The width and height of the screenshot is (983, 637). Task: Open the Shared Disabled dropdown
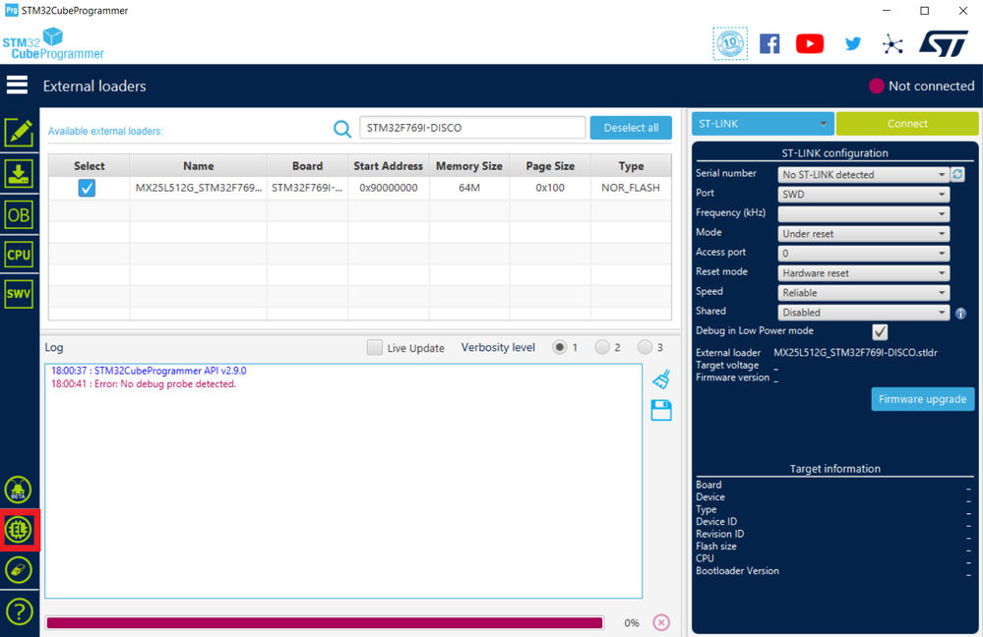[x=863, y=312]
